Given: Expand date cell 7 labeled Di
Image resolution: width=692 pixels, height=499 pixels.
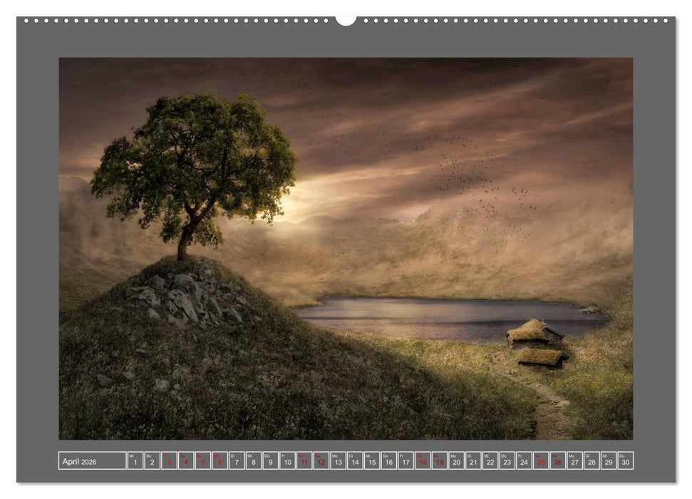Looking at the screenshot, I should 237,462.
